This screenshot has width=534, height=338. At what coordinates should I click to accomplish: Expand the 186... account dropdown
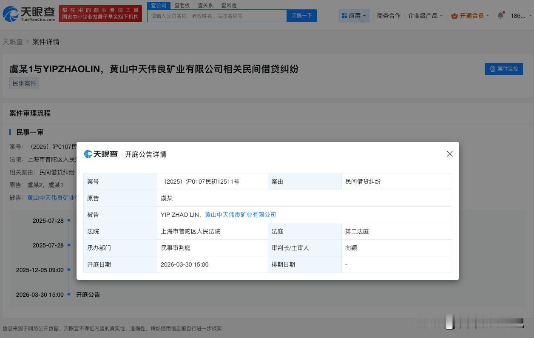[519, 15]
